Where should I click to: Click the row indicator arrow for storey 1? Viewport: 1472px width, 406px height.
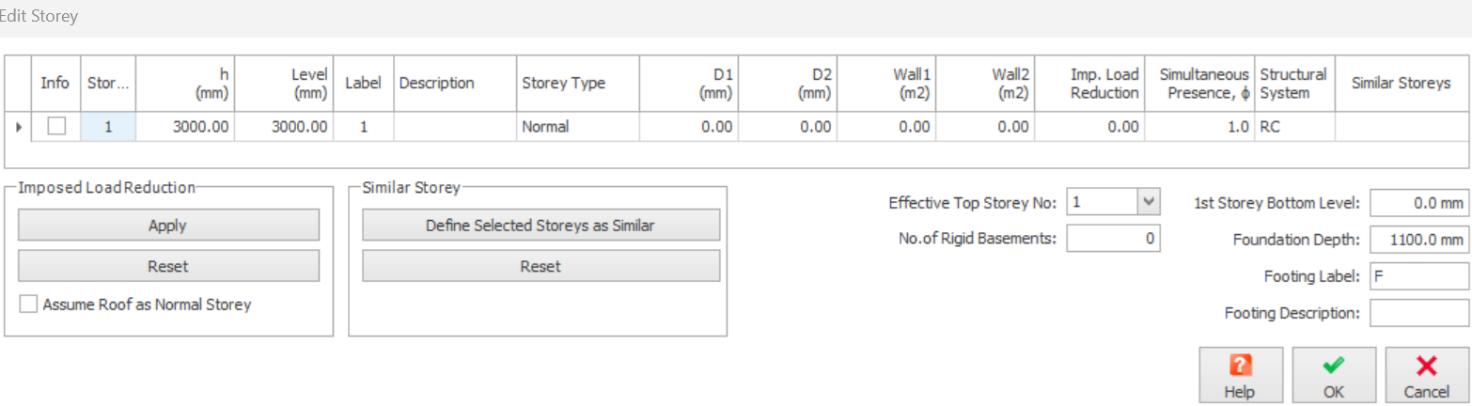pos(19,127)
